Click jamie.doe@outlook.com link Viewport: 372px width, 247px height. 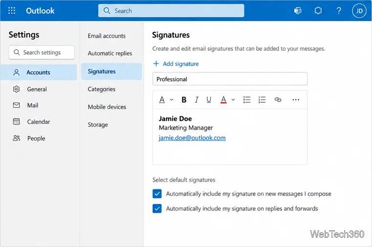[x=192, y=138]
